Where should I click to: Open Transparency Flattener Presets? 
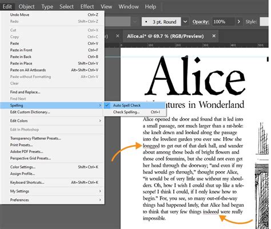(x=52, y=138)
